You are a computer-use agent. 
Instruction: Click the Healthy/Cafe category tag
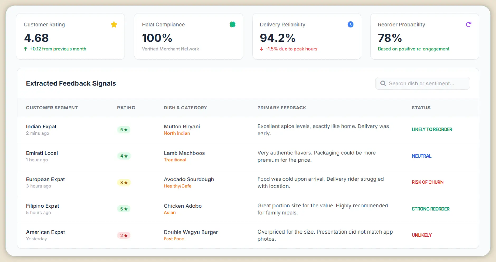178,186
